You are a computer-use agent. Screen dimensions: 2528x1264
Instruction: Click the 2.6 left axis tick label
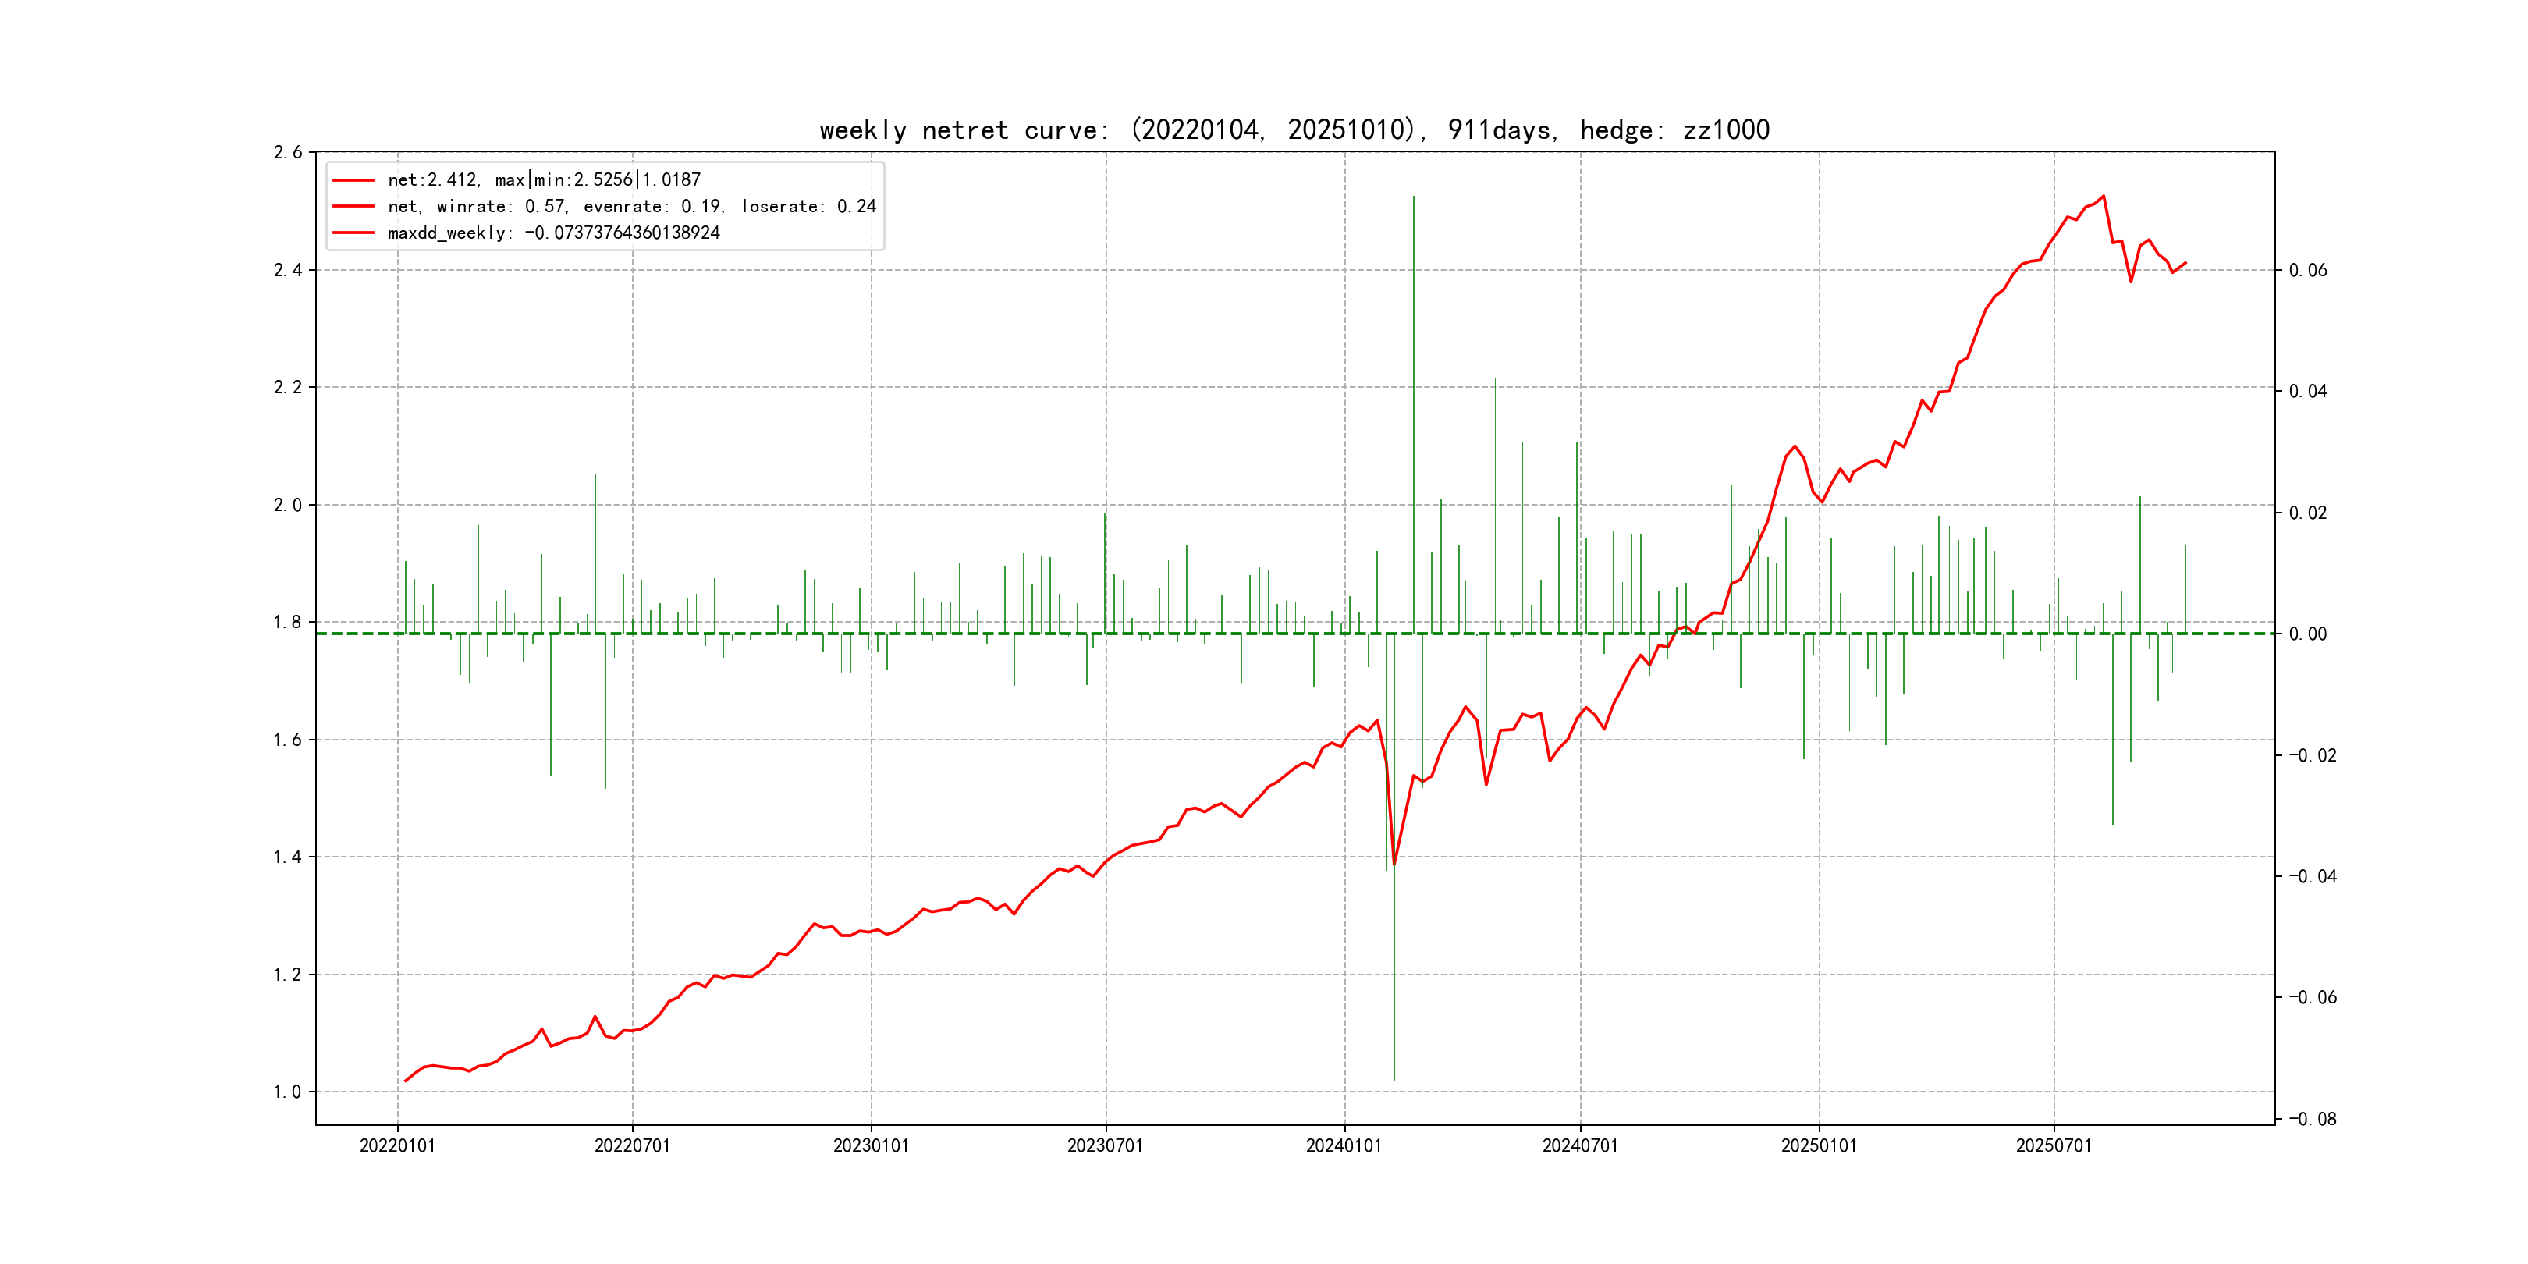pos(288,152)
